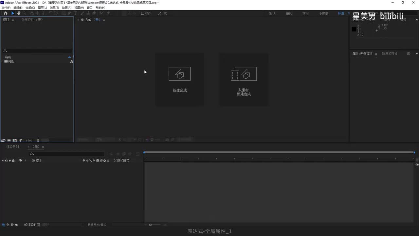Show hidden tabs in the 信息 panel group
419x236 pixels.
[x=417, y=20]
